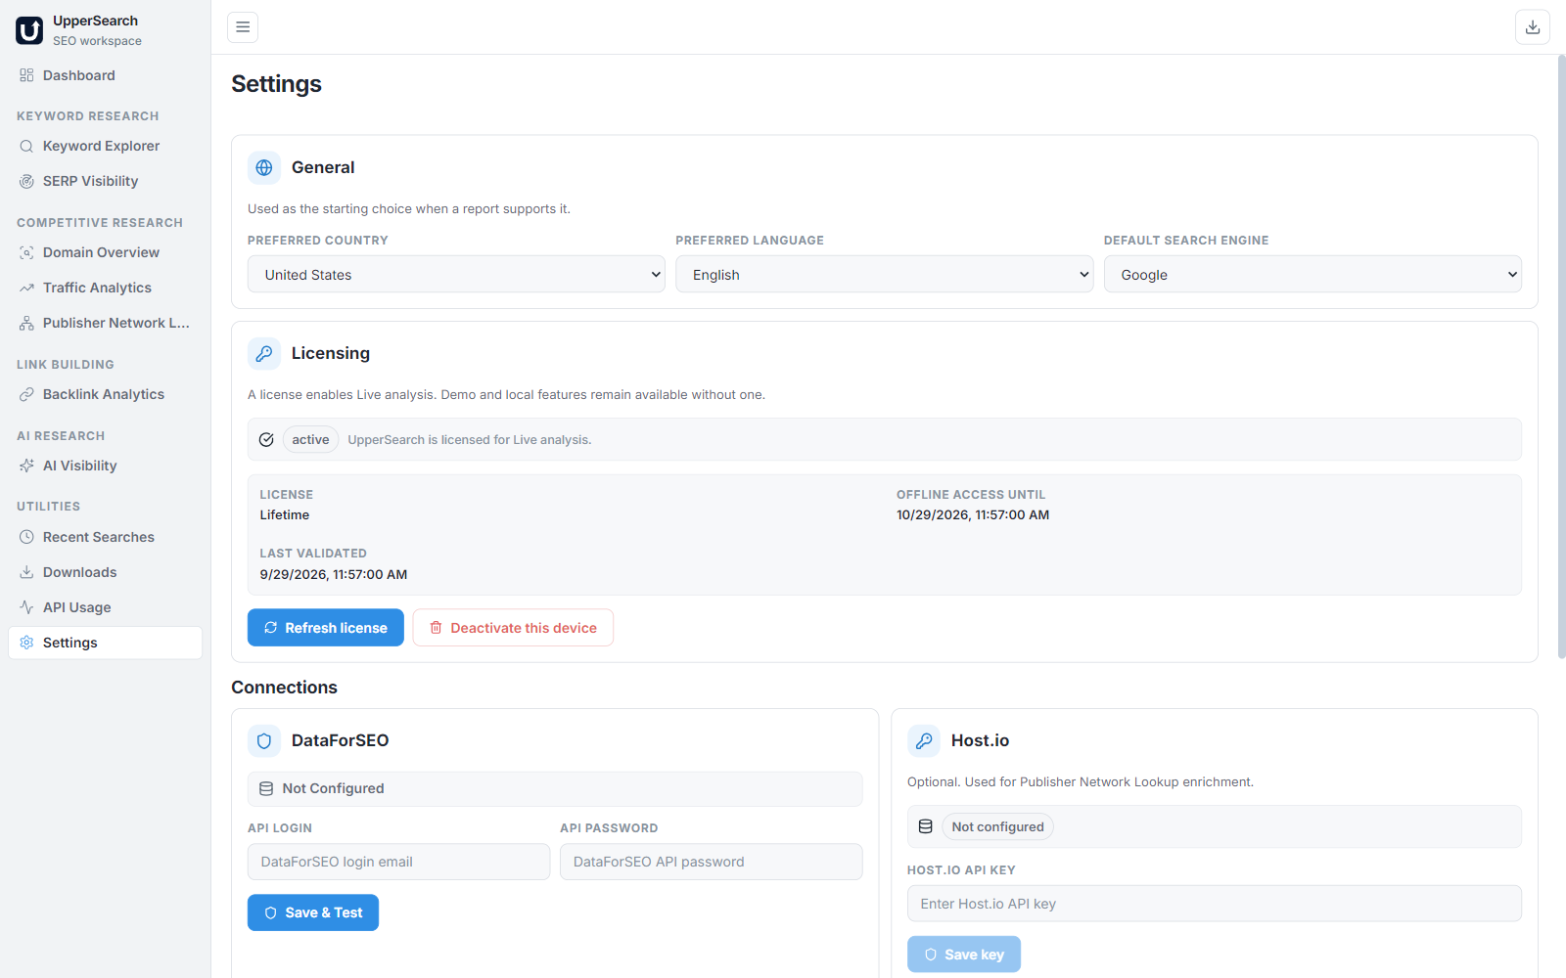
Task: Open SERP Visibility page
Action: [105, 181]
